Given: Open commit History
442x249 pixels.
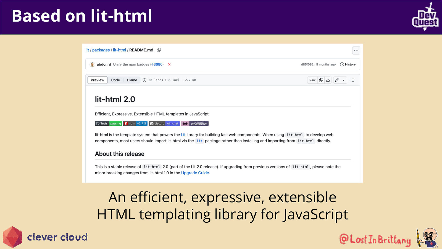Looking at the screenshot, I should [348, 64].
